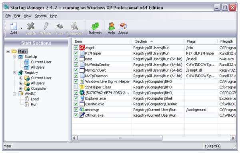Expand Registry Computer node
Image resolution: width=240 pixels, height=153 pixels.
[21, 88]
